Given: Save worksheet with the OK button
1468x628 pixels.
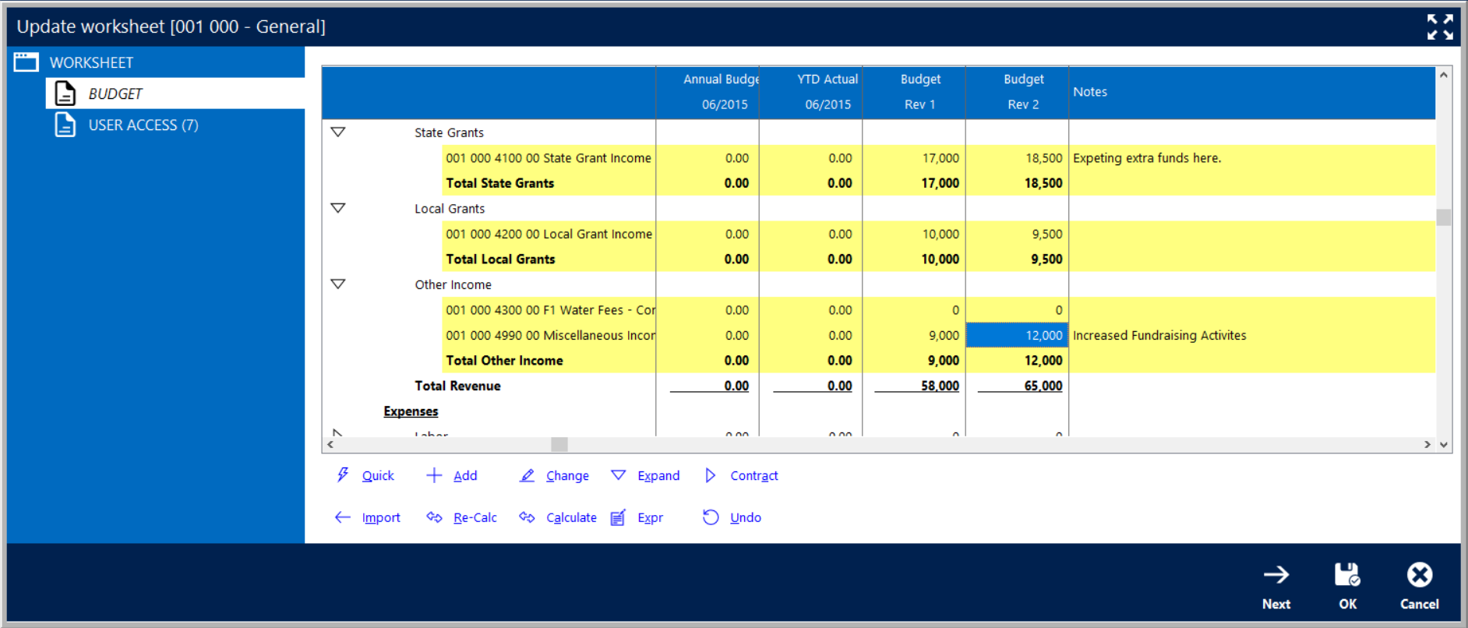Looking at the screenshot, I should point(1347,585).
